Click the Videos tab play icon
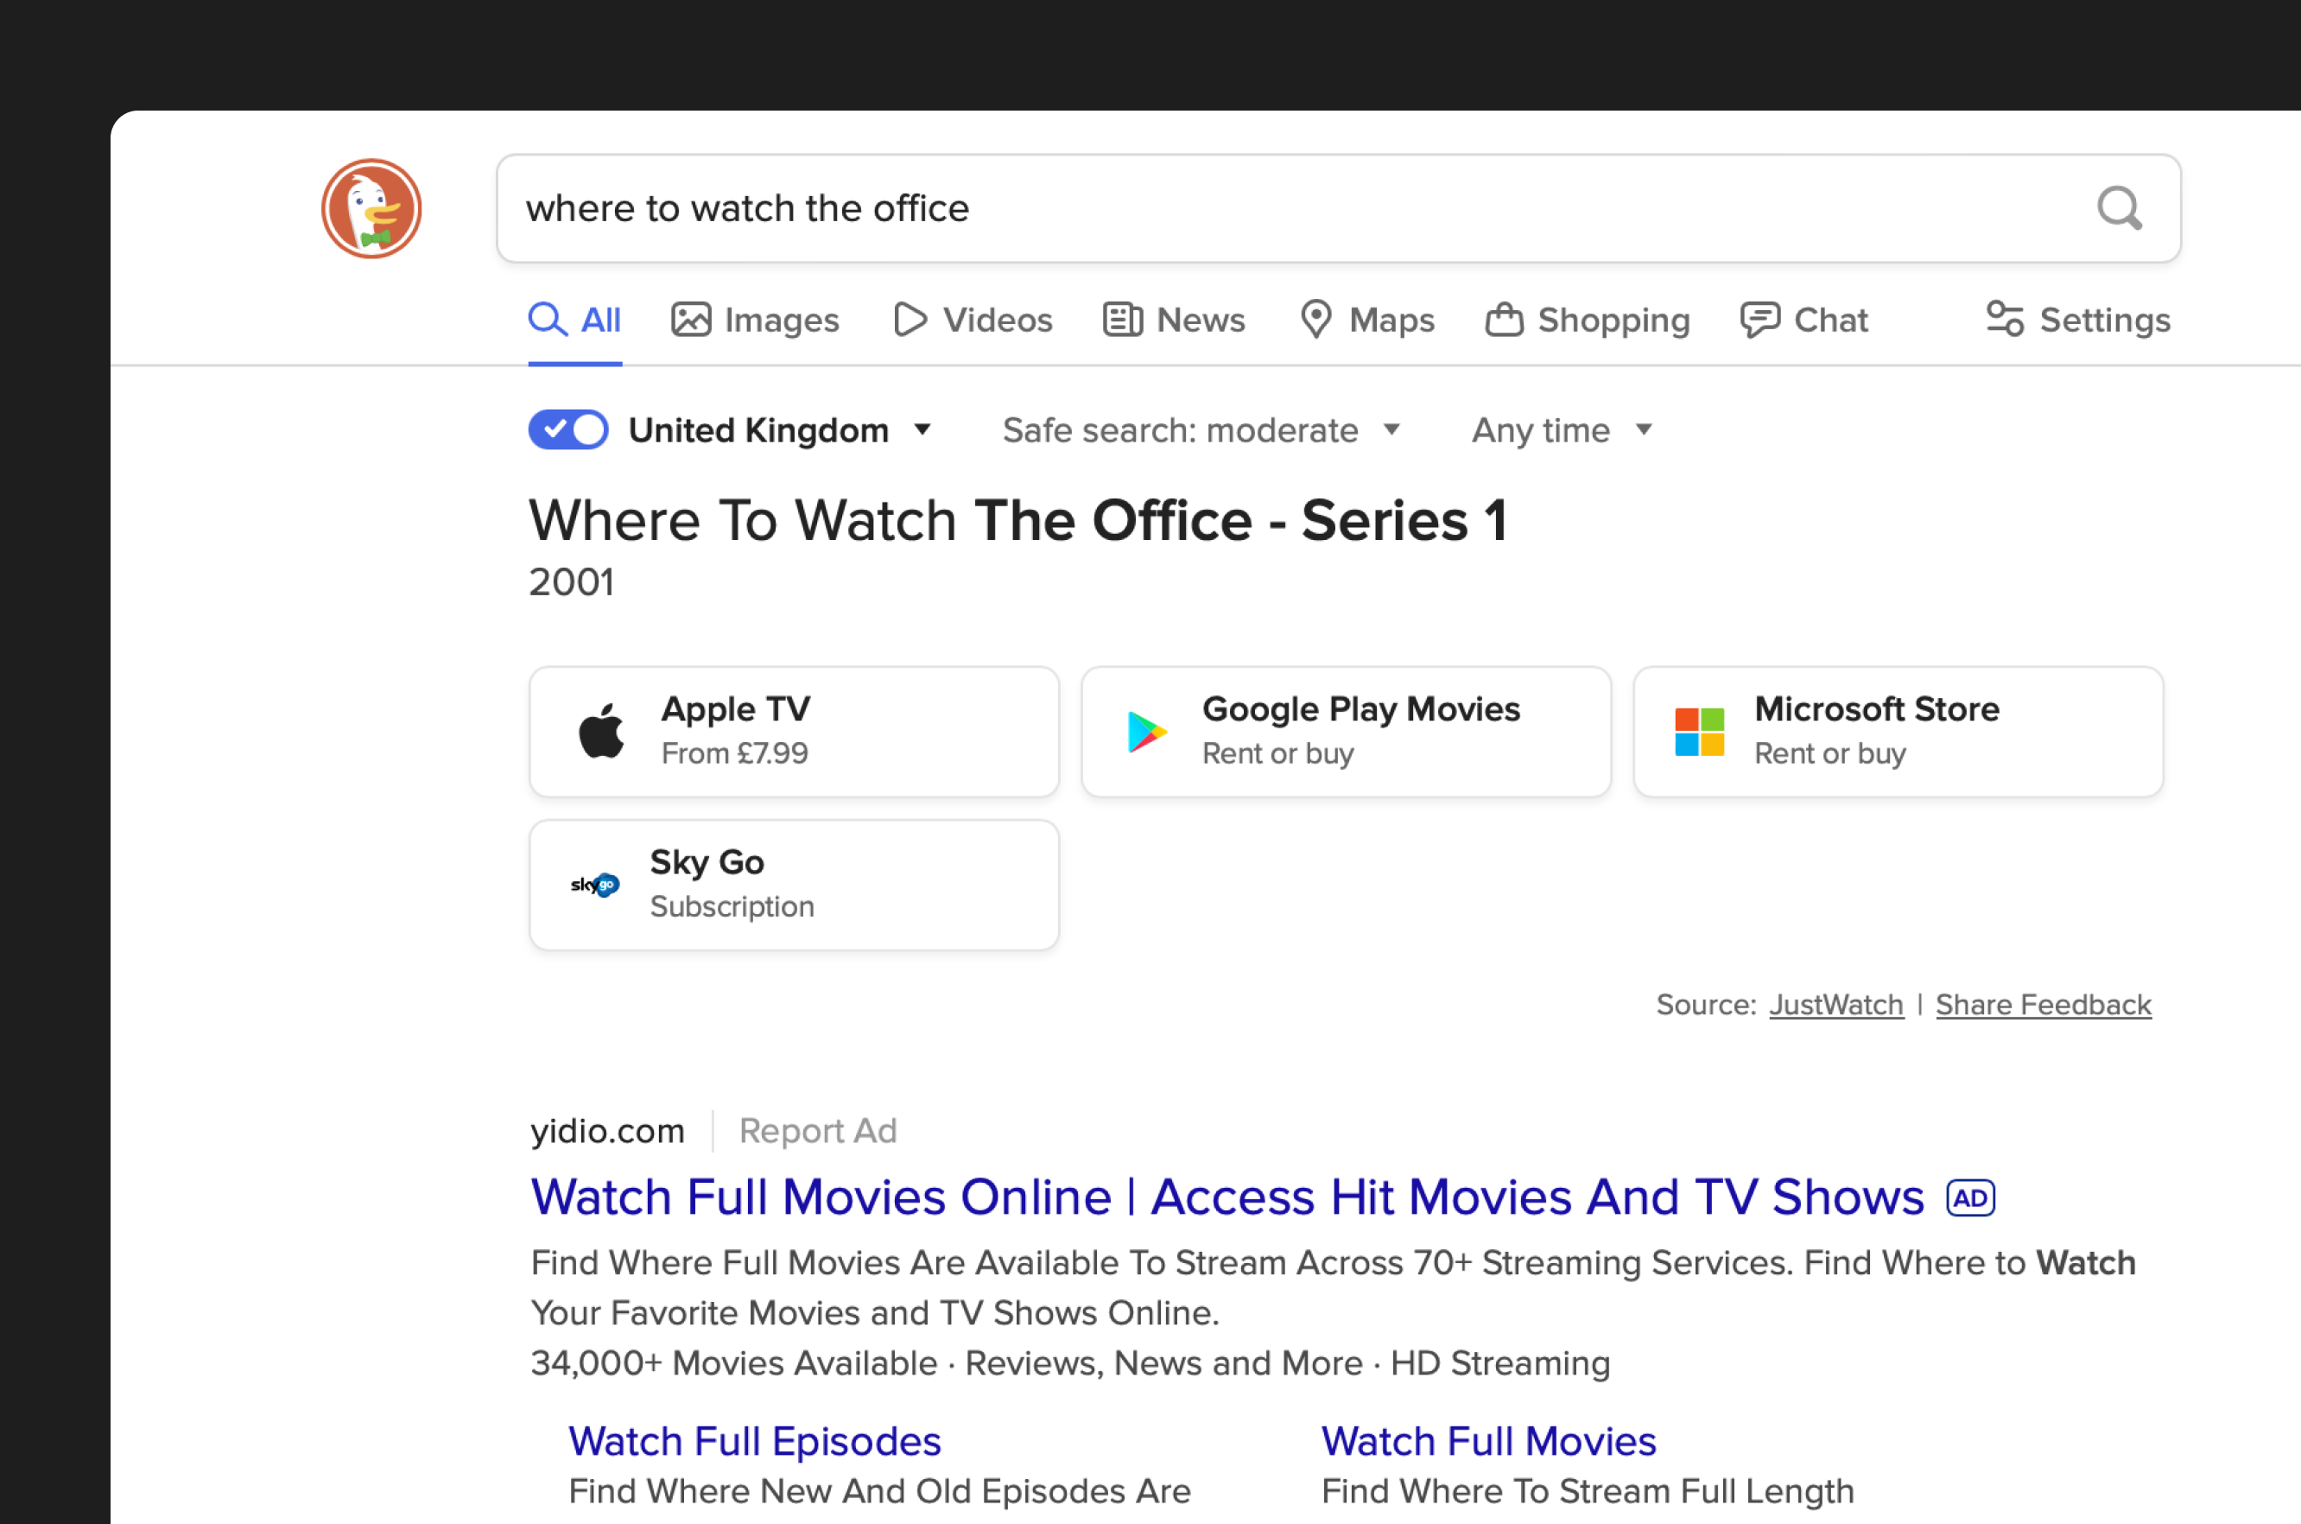The image size is (2301, 1524). point(910,320)
